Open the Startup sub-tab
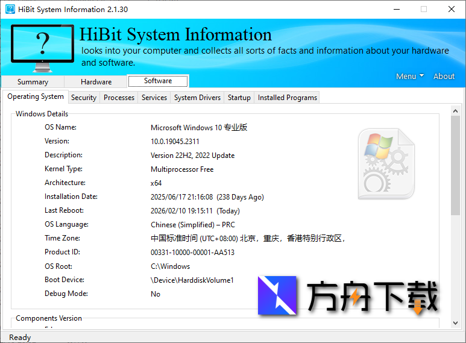 tap(239, 98)
